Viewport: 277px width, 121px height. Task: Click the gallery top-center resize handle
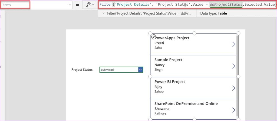[194, 33]
